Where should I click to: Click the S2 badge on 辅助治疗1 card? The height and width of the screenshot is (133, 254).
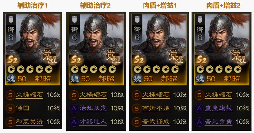[x=13, y=60]
